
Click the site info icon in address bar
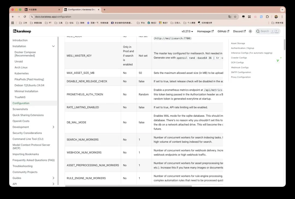pos(32,17)
